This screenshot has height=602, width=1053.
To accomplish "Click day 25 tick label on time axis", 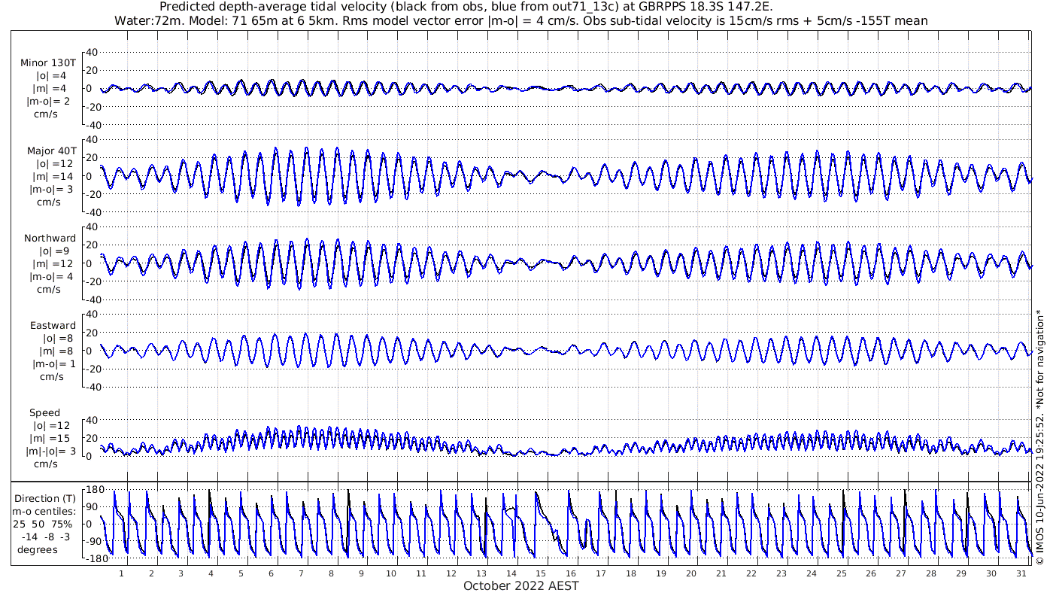I will tap(841, 573).
